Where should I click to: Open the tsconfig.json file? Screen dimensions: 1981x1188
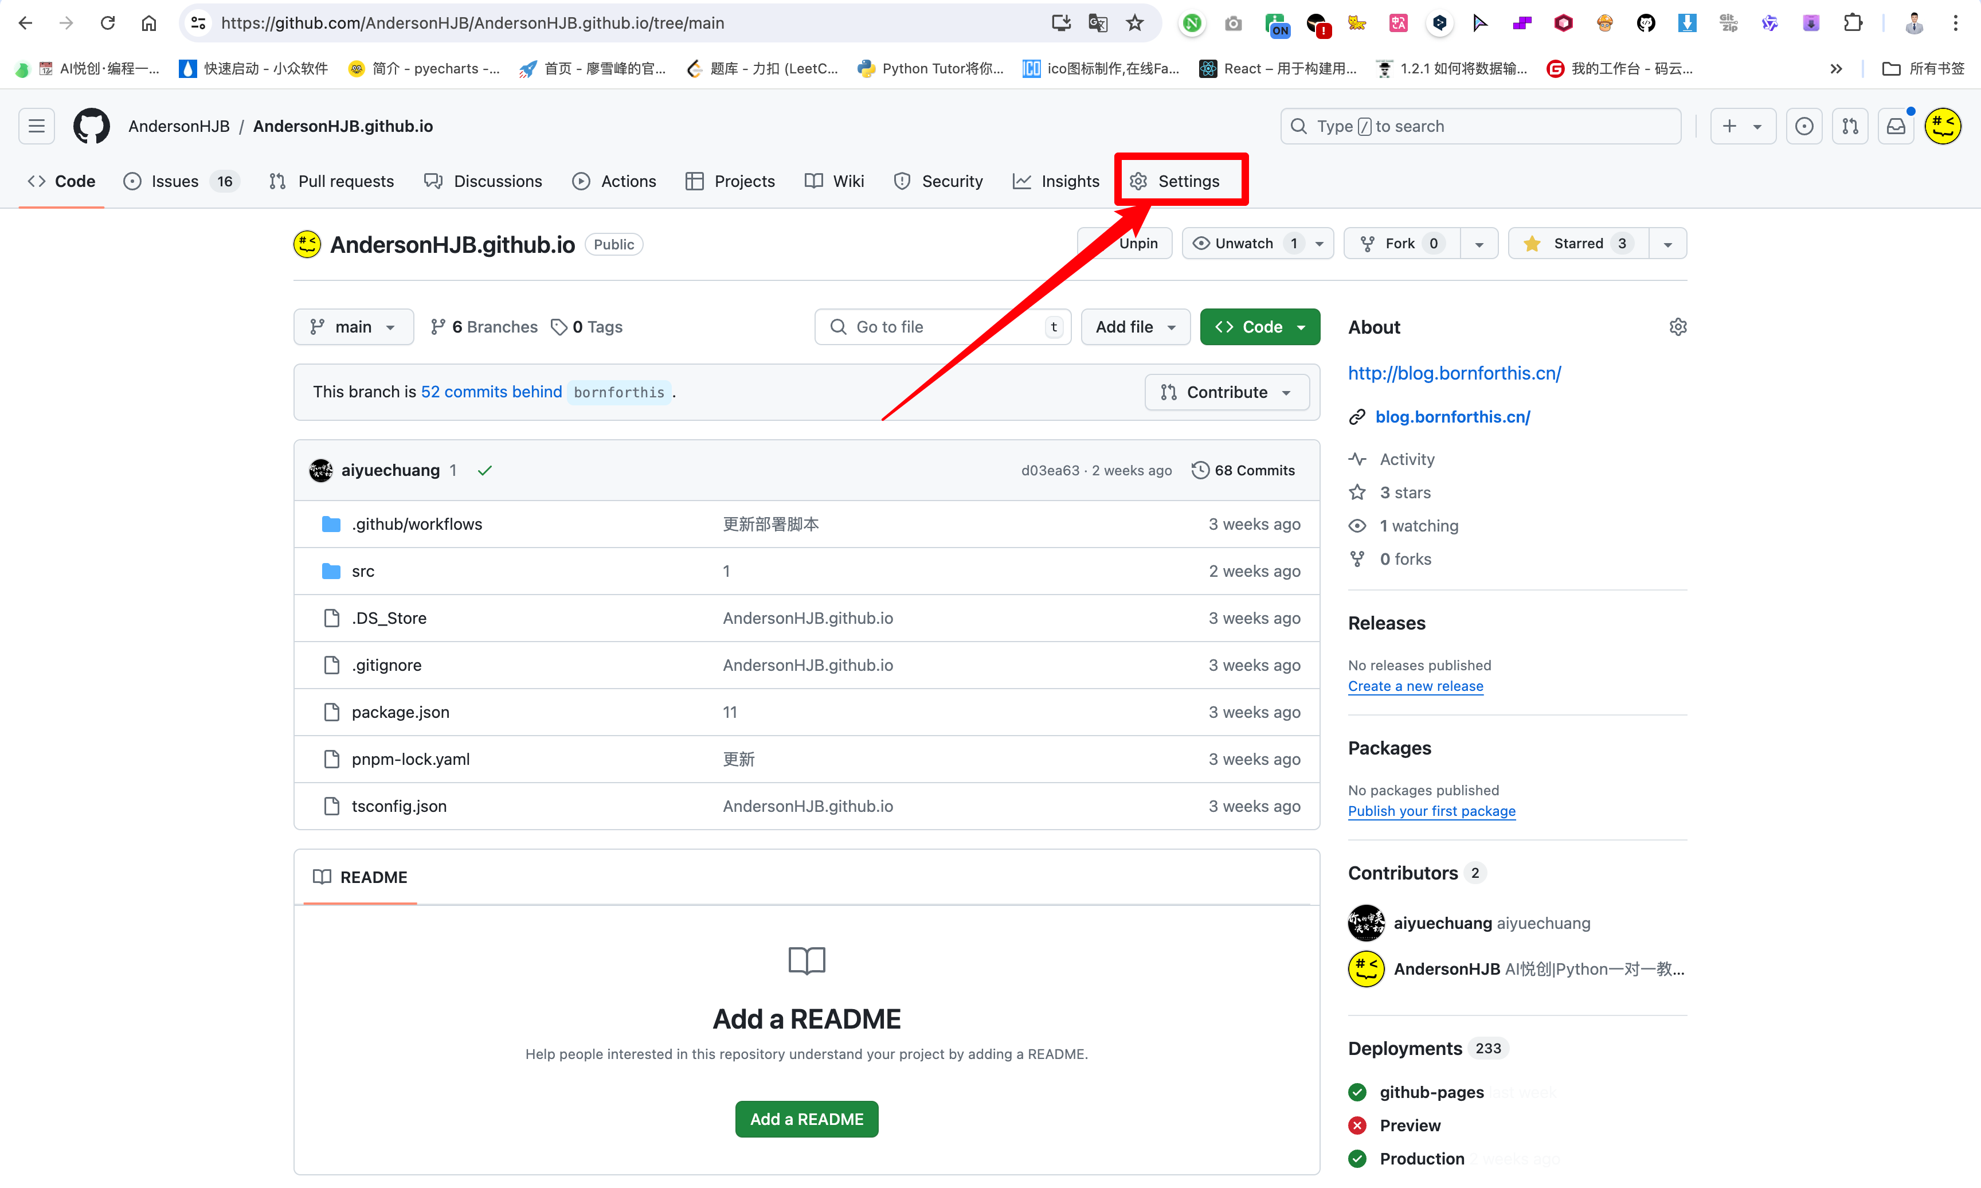click(400, 806)
